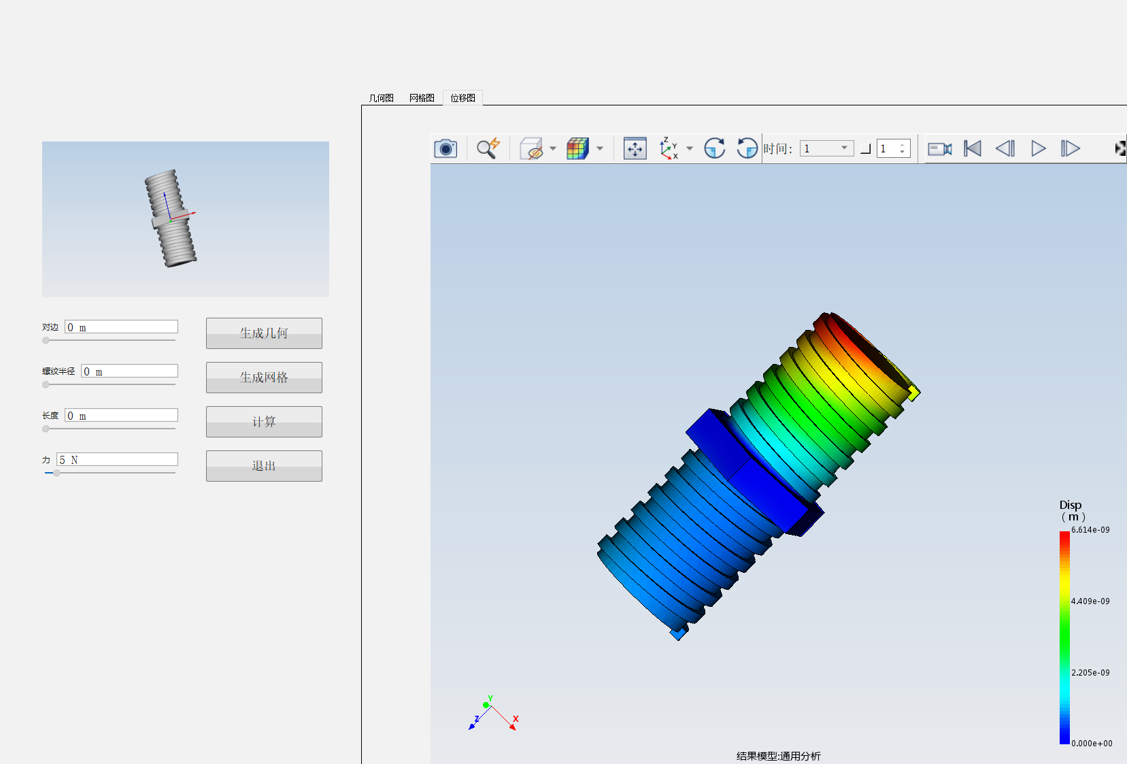
Task: Click the 对边 input field
Action: 121,327
